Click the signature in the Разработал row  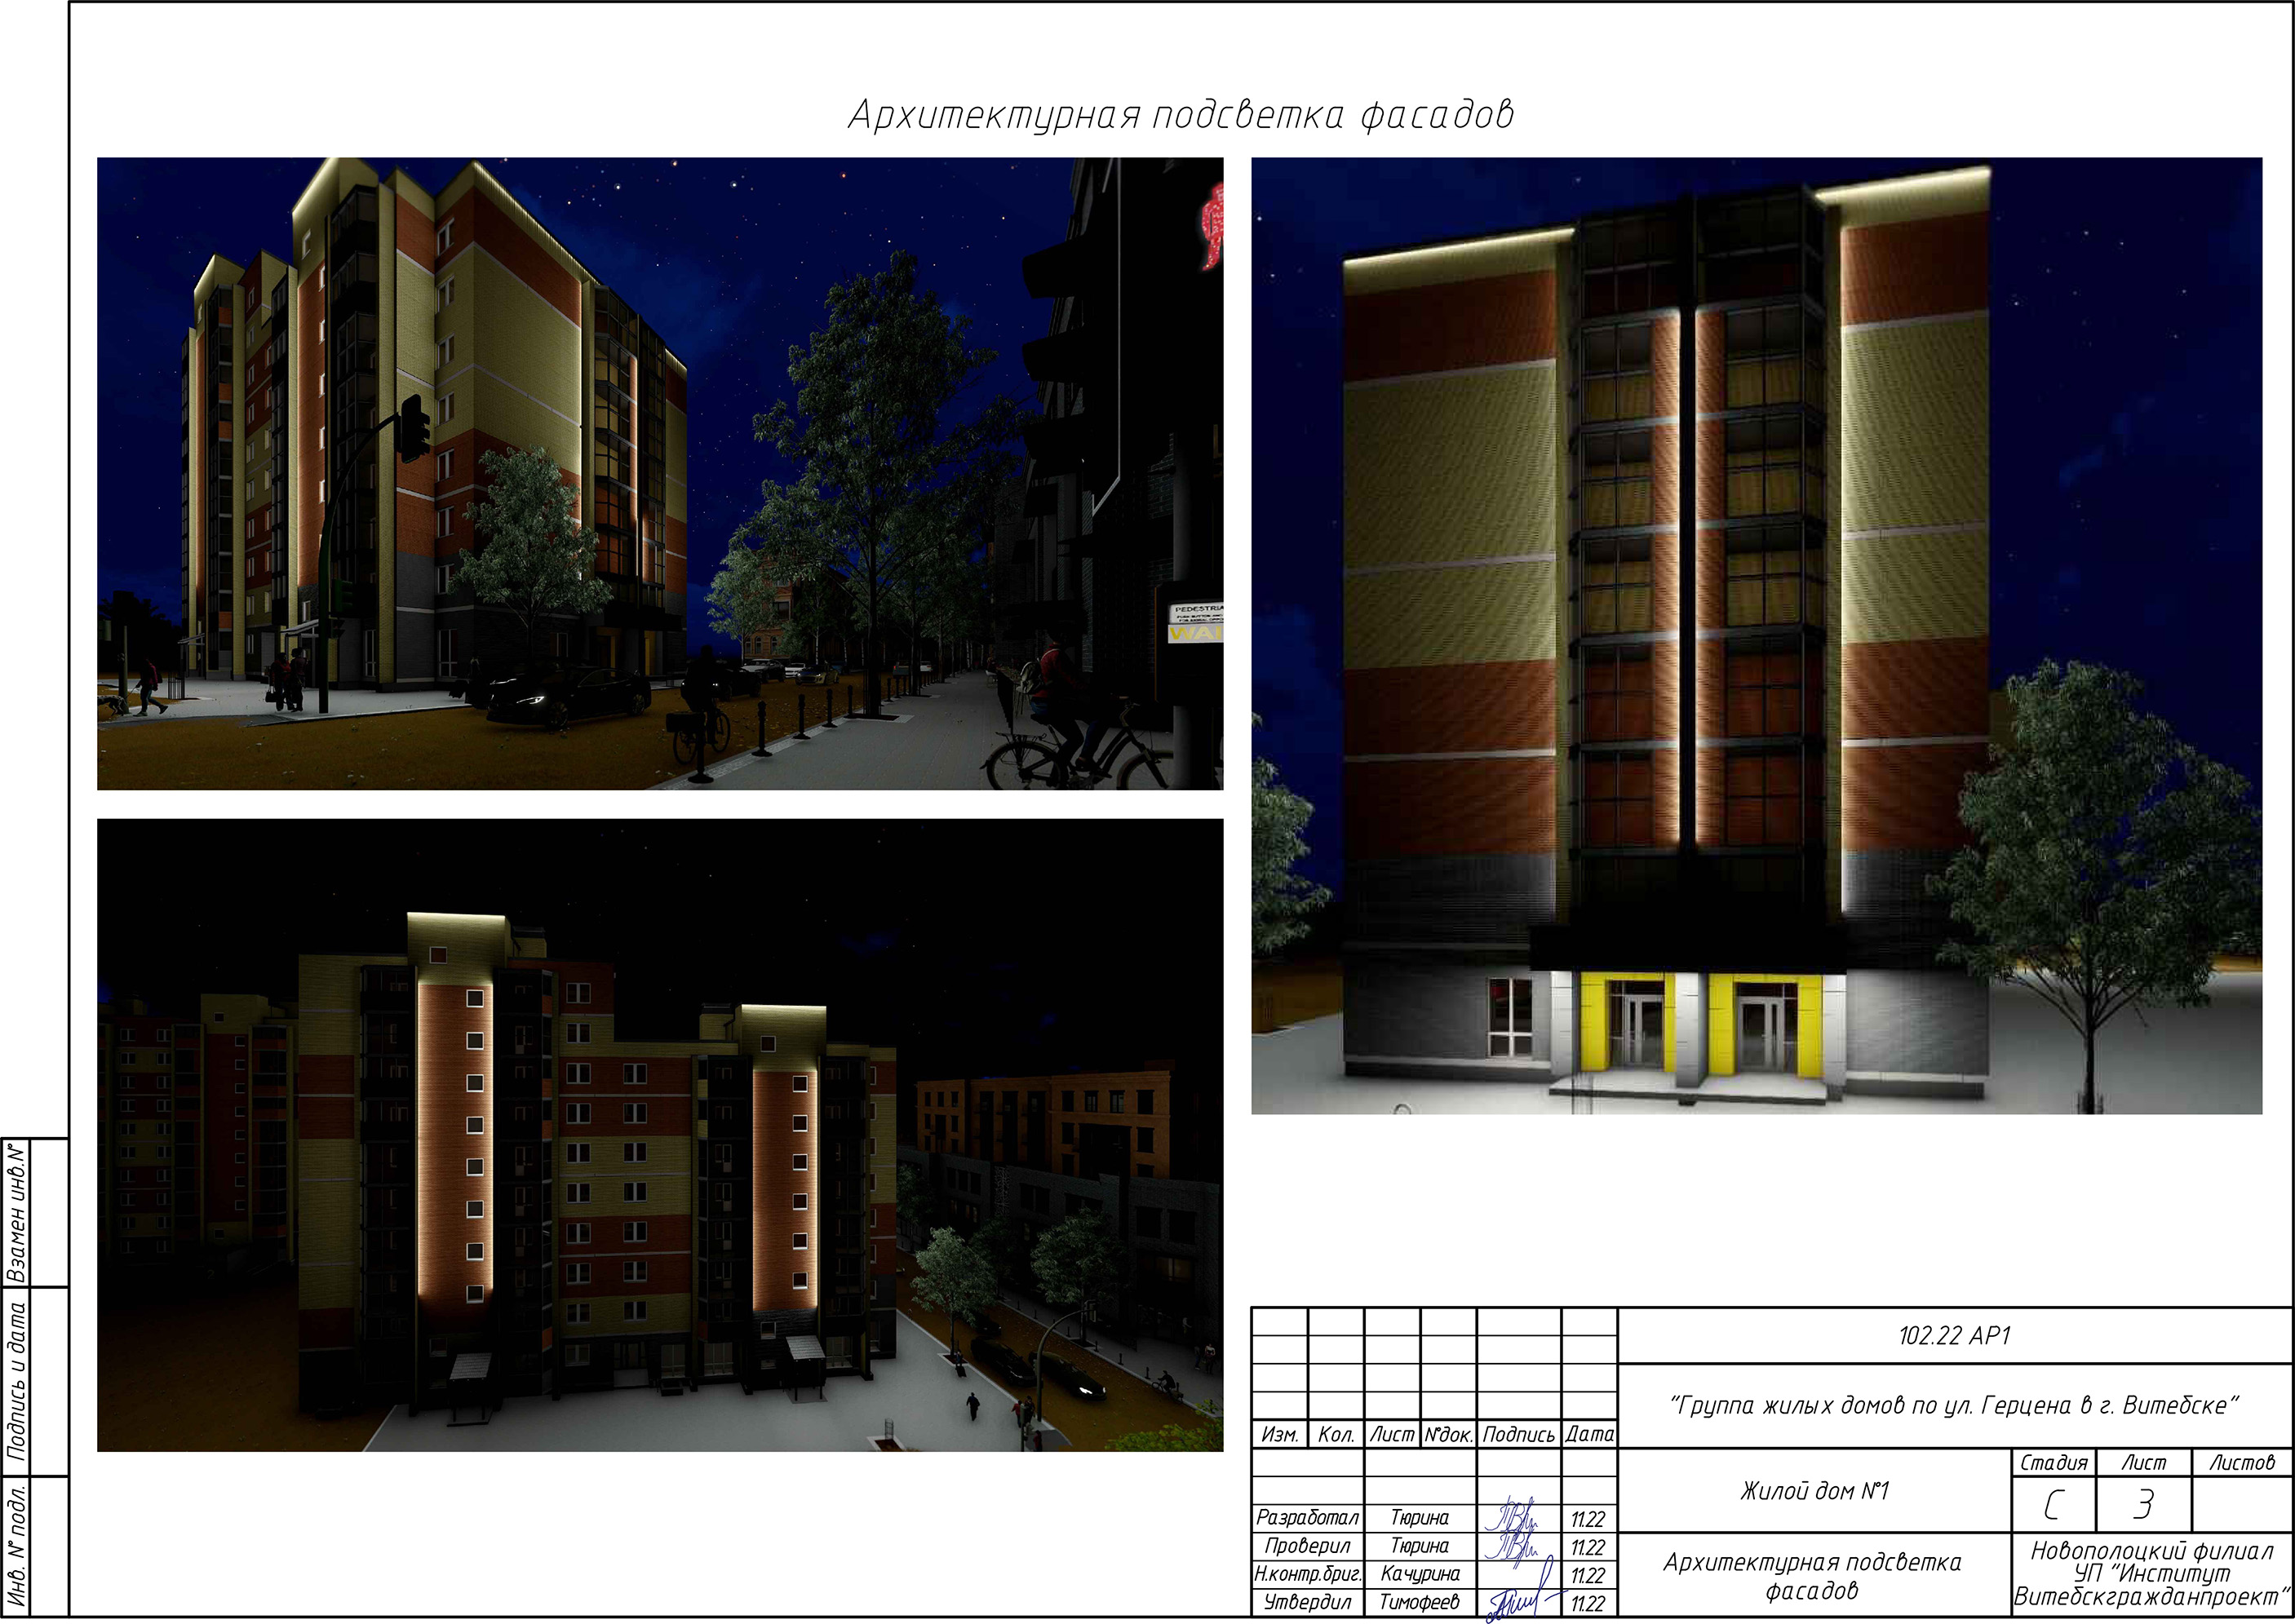coord(1513,1516)
